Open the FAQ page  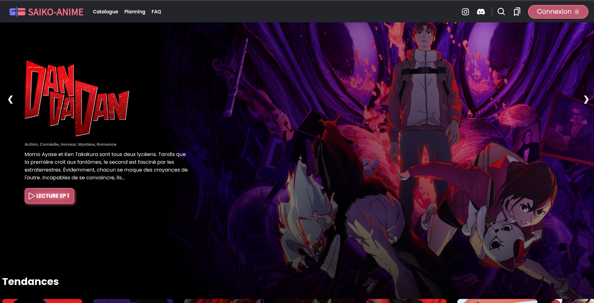click(156, 12)
